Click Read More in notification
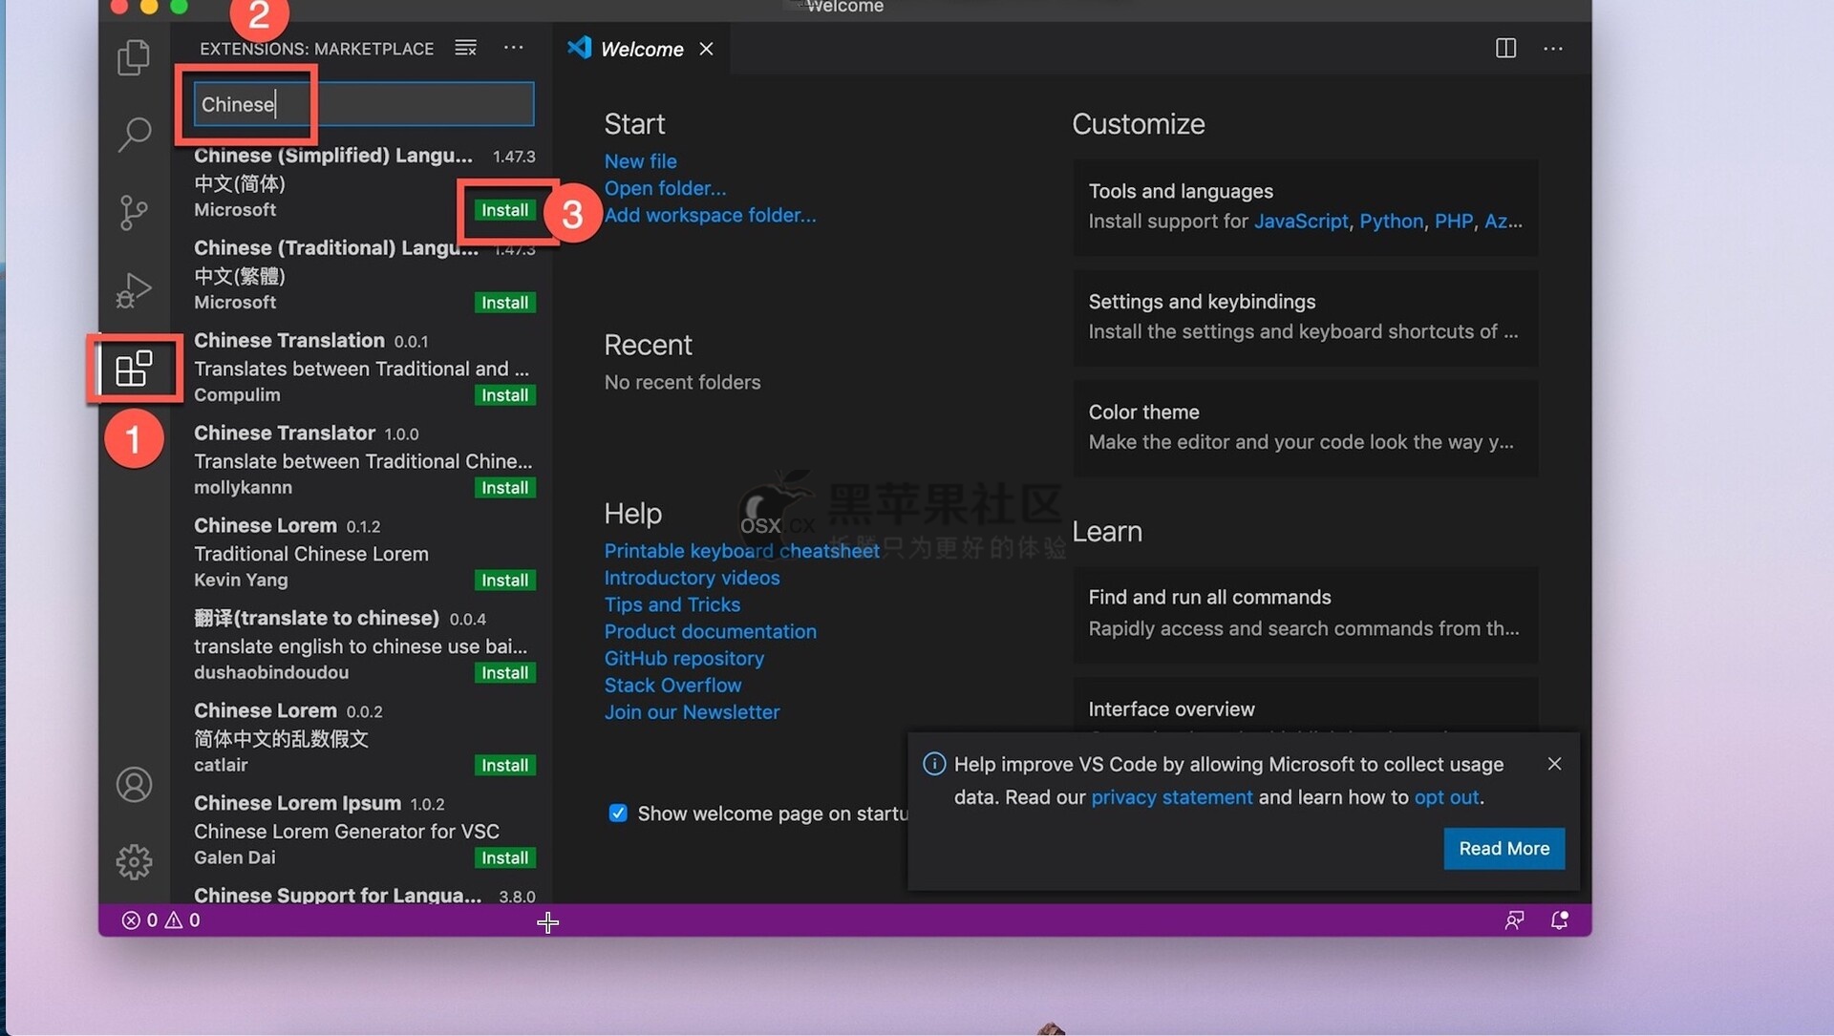Viewport: 1834px width, 1036px height. coord(1504,849)
